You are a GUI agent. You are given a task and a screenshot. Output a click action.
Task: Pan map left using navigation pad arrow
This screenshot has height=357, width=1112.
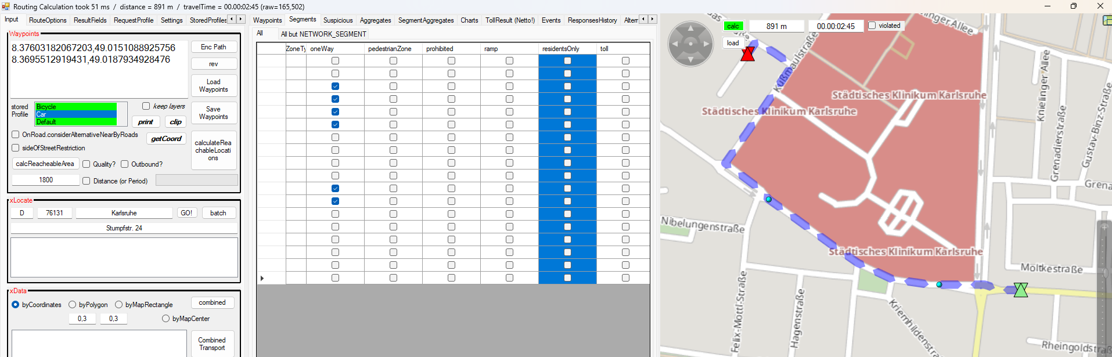(675, 44)
